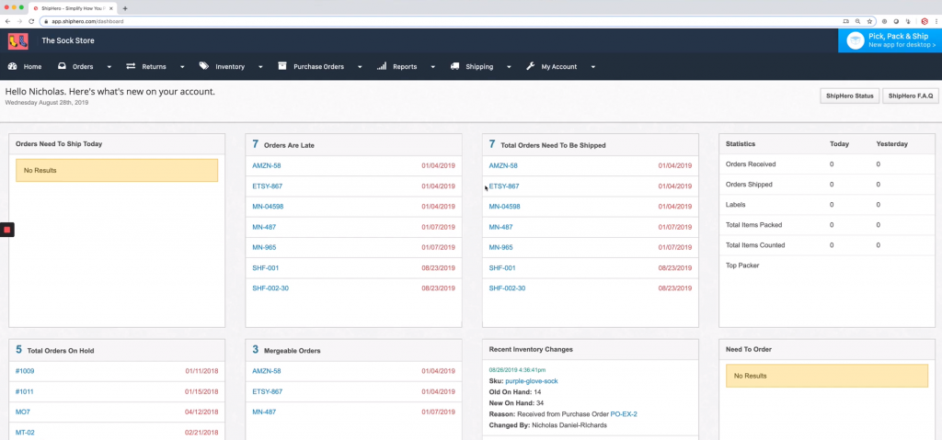Open order #1011 in Total Orders On Hold
The width and height of the screenshot is (942, 440).
click(25, 391)
